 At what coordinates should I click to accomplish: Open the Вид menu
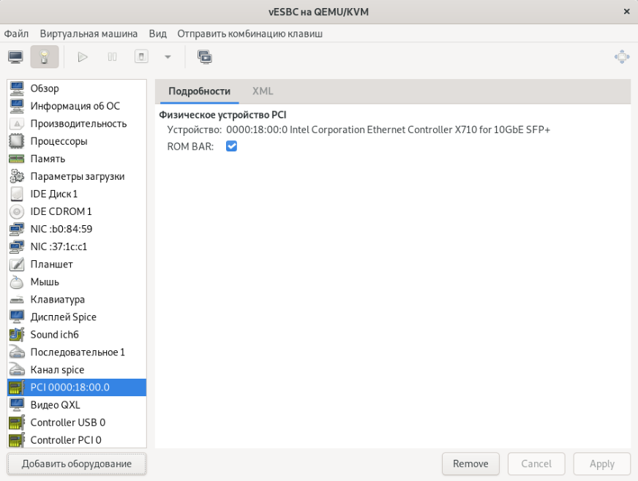(157, 34)
